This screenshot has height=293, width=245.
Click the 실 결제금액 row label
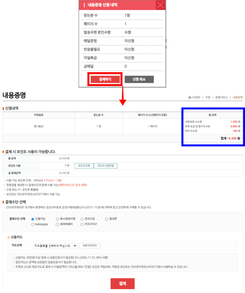(x=14, y=173)
